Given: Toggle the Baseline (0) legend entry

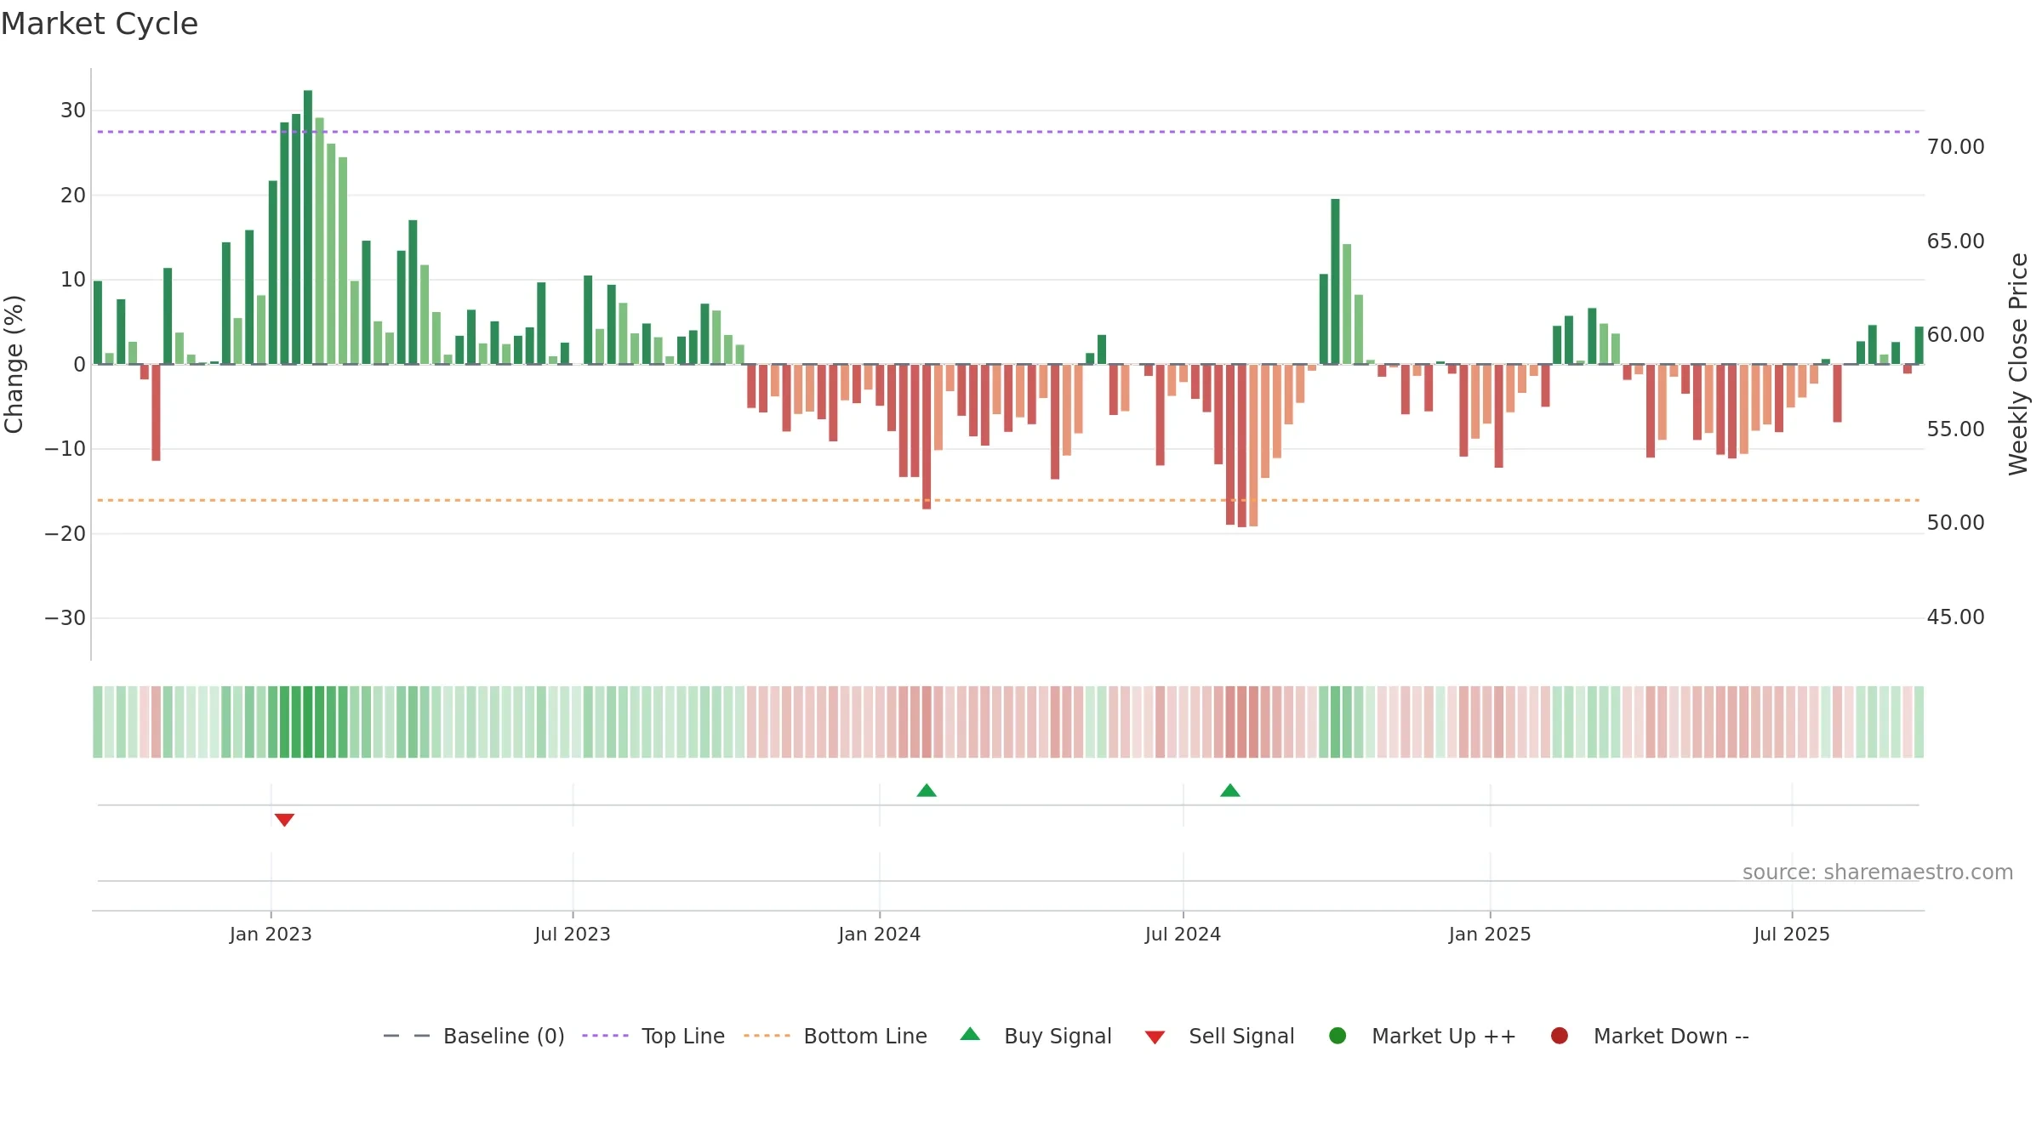Looking at the screenshot, I should [x=474, y=1036].
